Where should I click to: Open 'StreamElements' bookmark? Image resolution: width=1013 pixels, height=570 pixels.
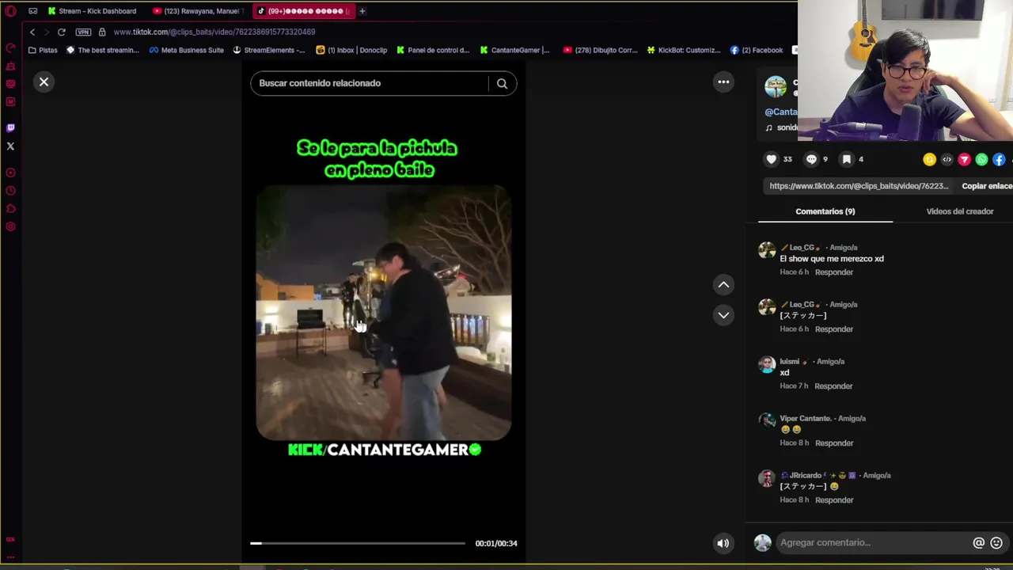point(269,50)
